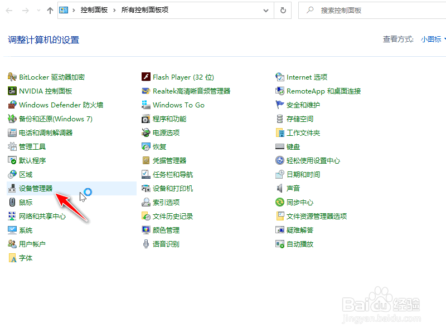Open Flash Player (32 位) icon
Image resolution: width=446 pixels, height=334 pixels.
coord(146,77)
